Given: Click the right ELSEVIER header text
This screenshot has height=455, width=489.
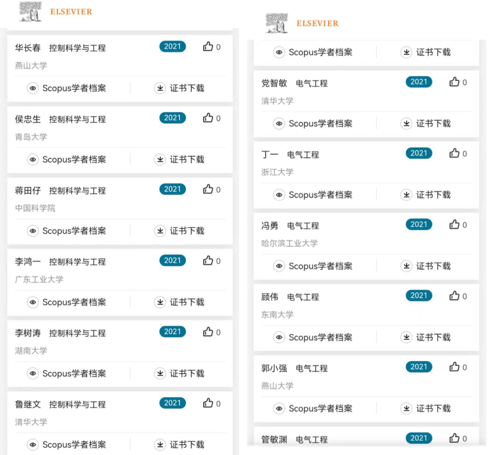Looking at the screenshot, I should tap(317, 23).
